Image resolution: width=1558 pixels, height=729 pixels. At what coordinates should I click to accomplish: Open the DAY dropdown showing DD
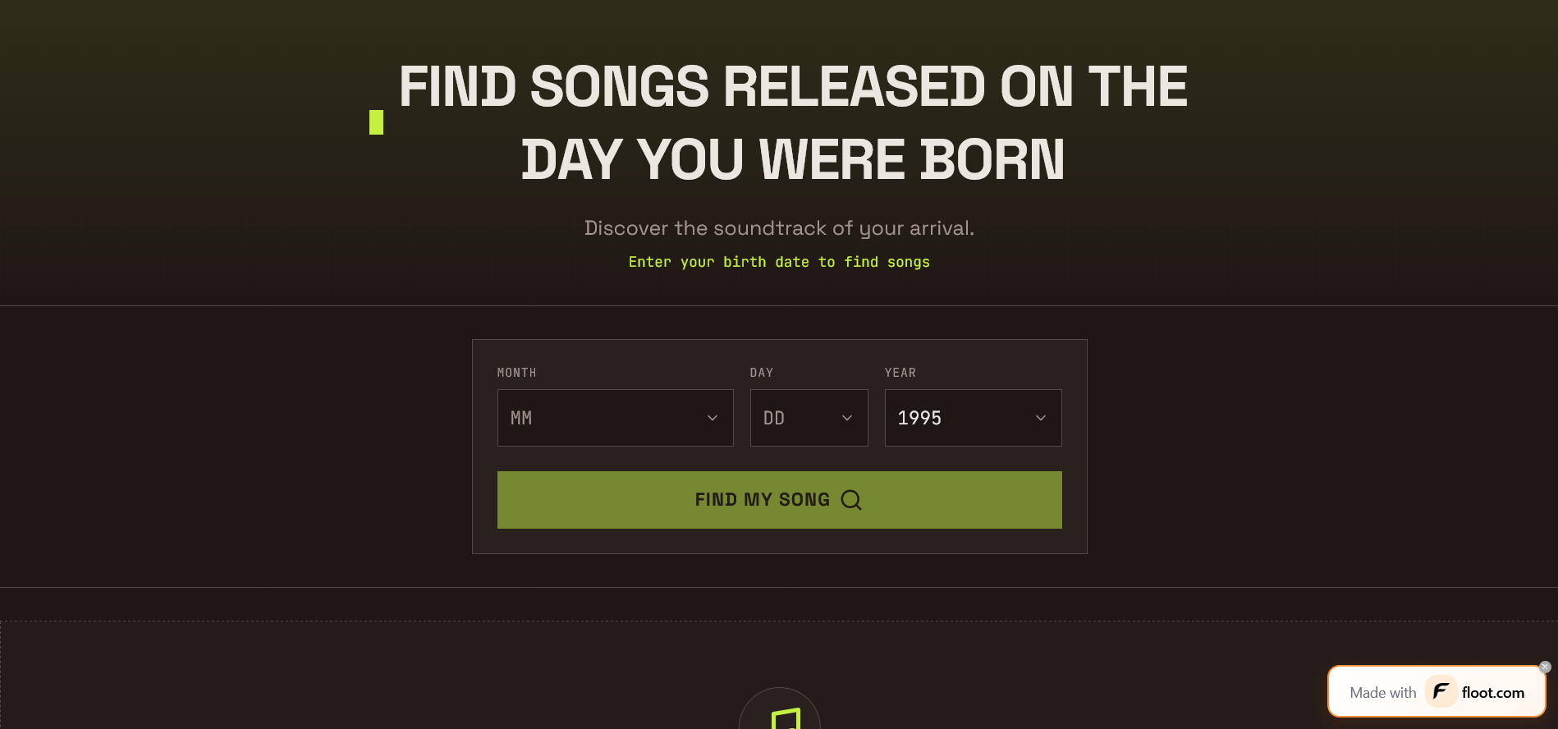(x=809, y=418)
